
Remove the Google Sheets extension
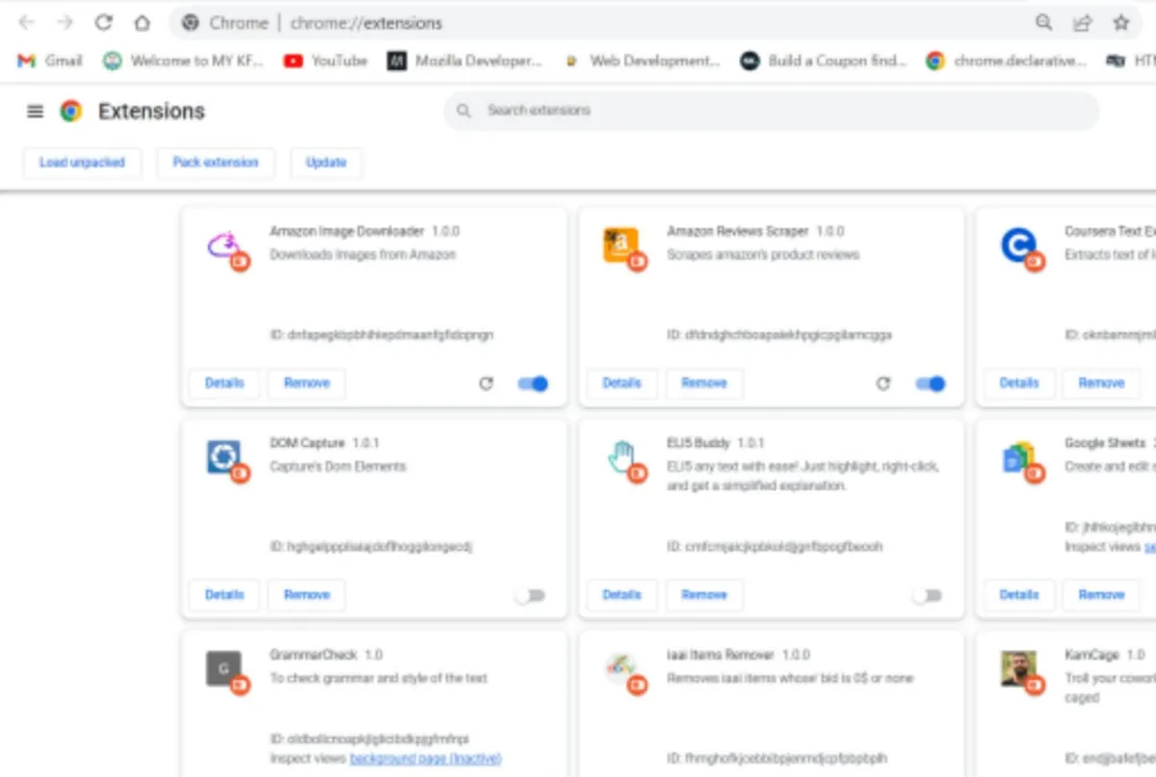pos(1101,595)
